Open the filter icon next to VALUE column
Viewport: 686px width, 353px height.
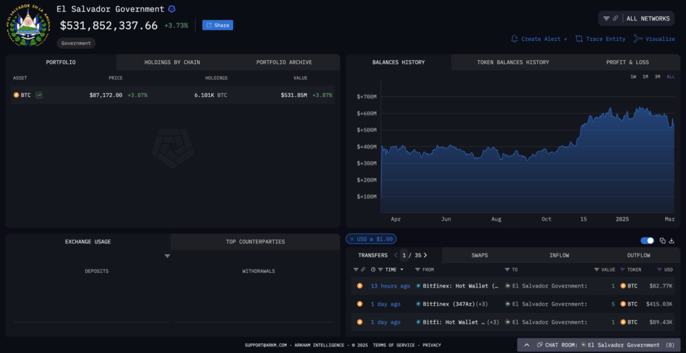click(x=596, y=269)
